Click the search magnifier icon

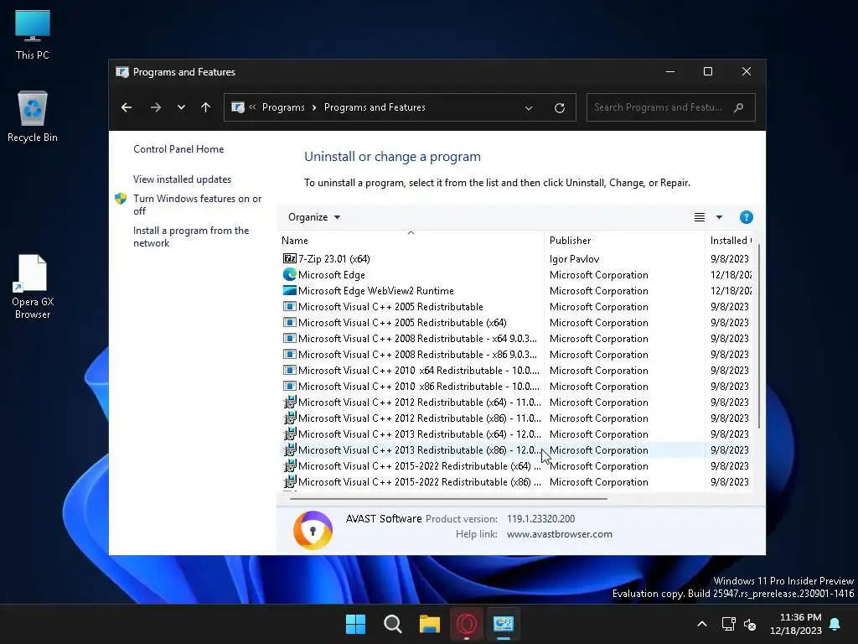tap(739, 107)
